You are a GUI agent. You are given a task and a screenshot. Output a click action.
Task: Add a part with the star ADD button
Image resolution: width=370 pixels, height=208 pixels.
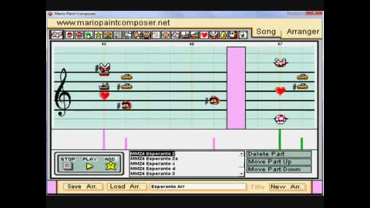click(x=111, y=166)
